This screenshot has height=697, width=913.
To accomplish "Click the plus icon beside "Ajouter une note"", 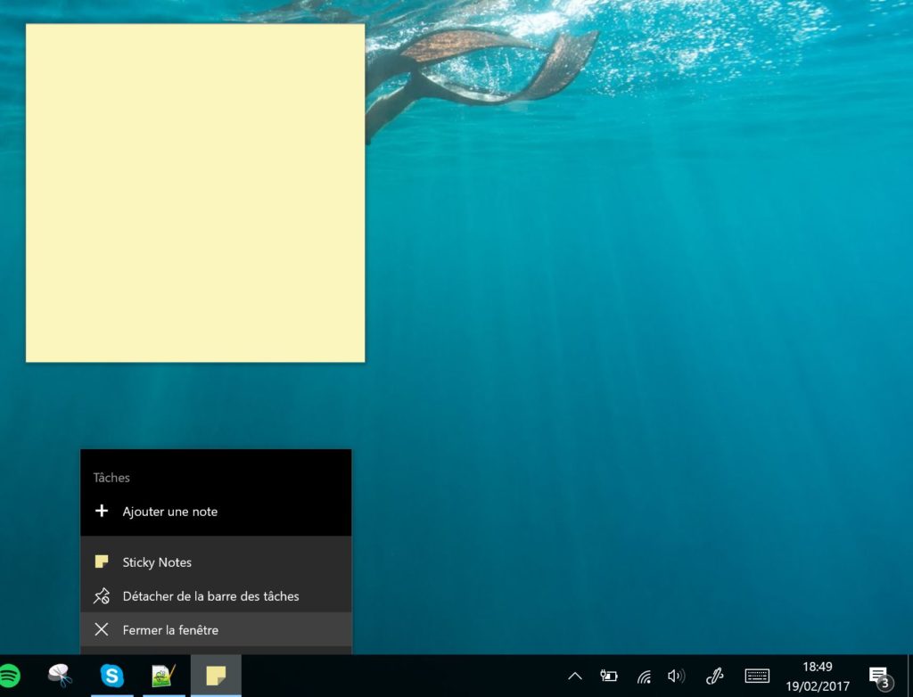I will tap(102, 512).
